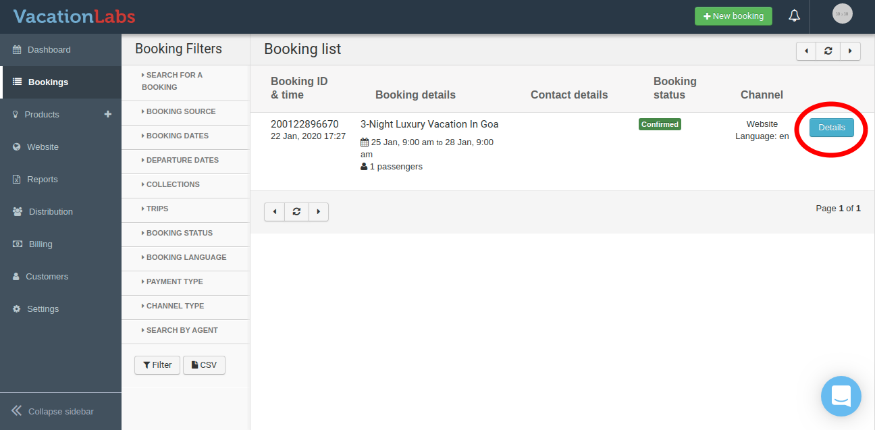Go to next page with top arrow
875x430 pixels.
click(x=850, y=51)
